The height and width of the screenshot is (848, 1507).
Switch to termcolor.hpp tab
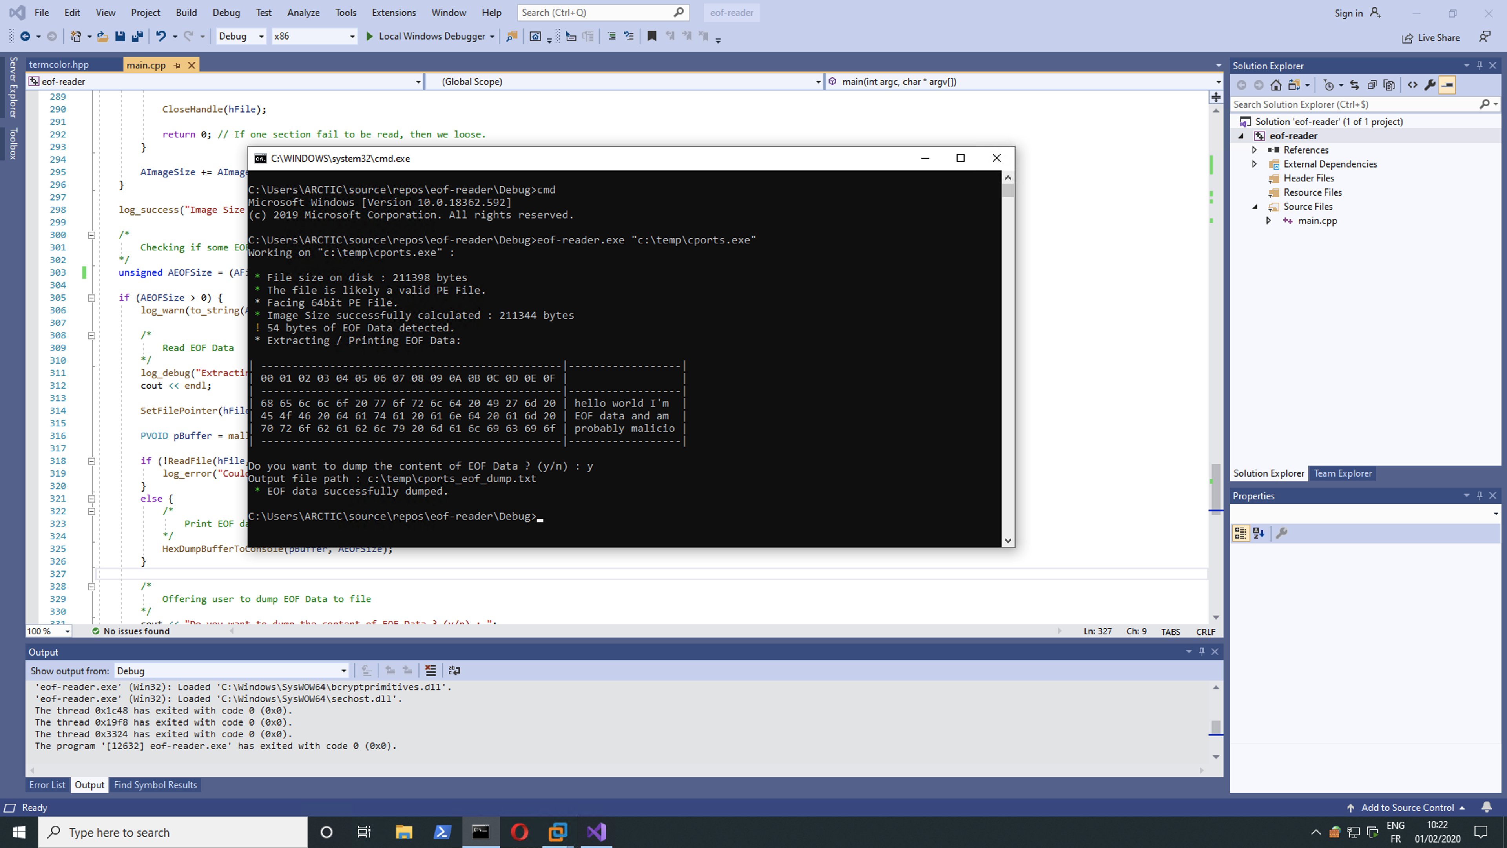59,65
